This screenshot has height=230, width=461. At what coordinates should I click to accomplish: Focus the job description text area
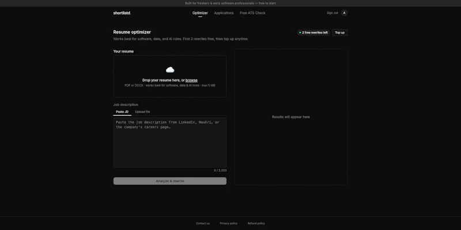(170, 142)
